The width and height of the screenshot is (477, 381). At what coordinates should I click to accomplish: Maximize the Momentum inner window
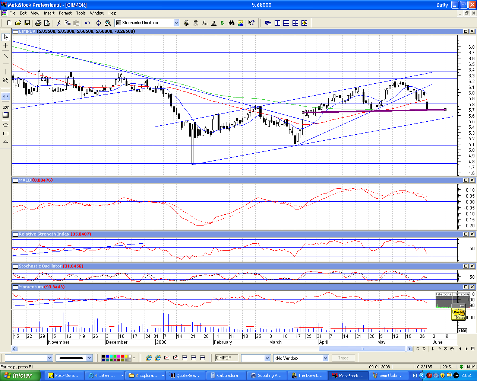pyautogui.click(x=466, y=287)
